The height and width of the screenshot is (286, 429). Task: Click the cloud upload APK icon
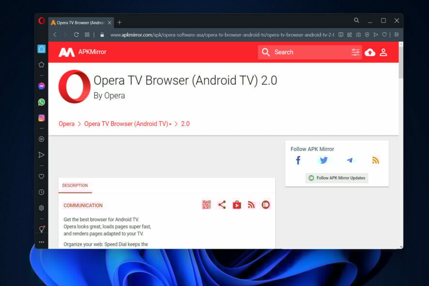click(370, 52)
